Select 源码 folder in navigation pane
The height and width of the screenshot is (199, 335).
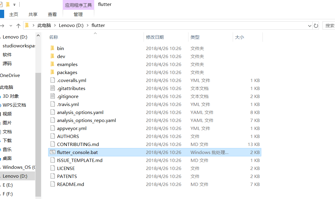pos(7,64)
